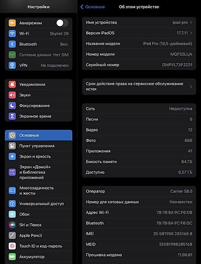This screenshot has width=201, height=264.
Task: Toggle the Авиарежим switch
Action: pos(62,23)
